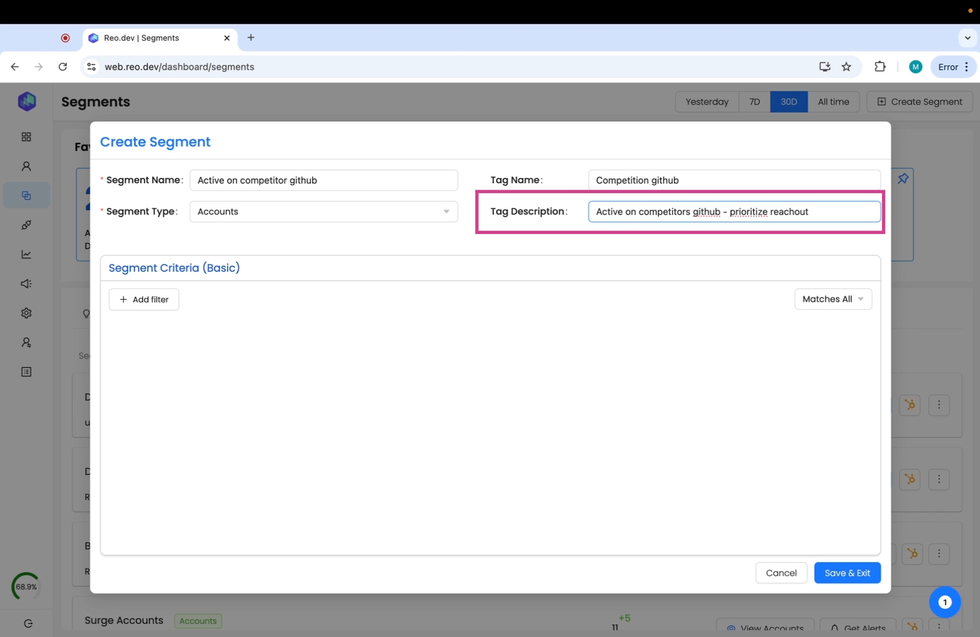The width and height of the screenshot is (980, 637).
Task: Open the Segment Type dropdown
Action: coord(323,212)
